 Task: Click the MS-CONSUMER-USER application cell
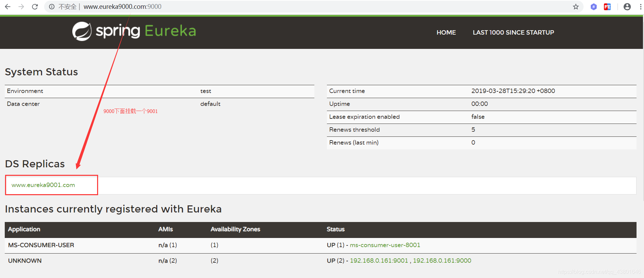click(x=41, y=245)
